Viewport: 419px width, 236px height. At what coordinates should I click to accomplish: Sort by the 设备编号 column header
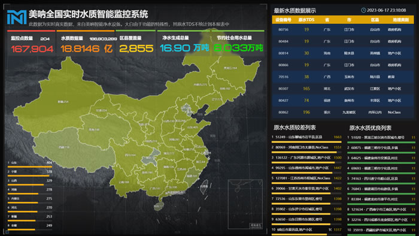tap(283, 20)
